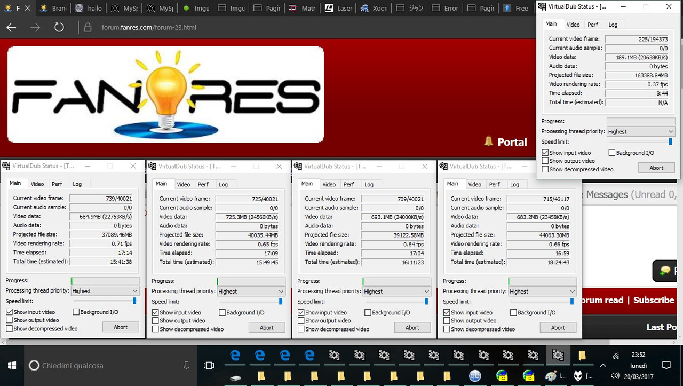The width and height of the screenshot is (683, 386).
Task: Abort the job in 225/194373 window
Action: click(656, 168)
